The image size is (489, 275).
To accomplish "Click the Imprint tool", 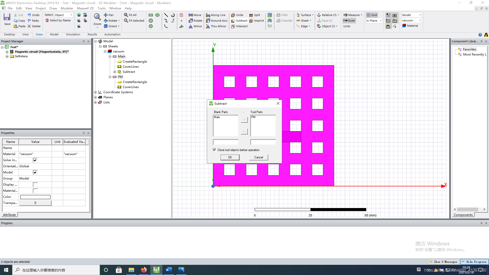I will [x=256, y=21].
